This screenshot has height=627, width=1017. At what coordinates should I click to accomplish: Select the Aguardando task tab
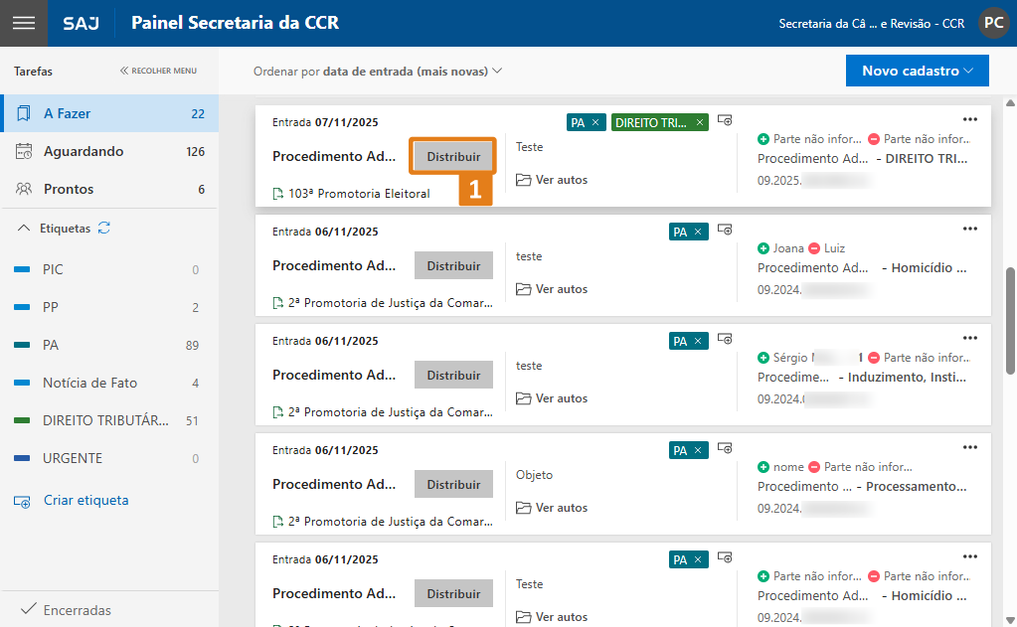pyautogui.click(x=84, y=152)
